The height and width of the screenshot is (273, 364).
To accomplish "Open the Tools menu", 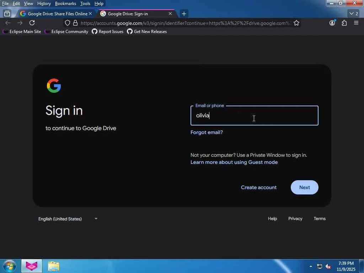I will click(85, 4).
